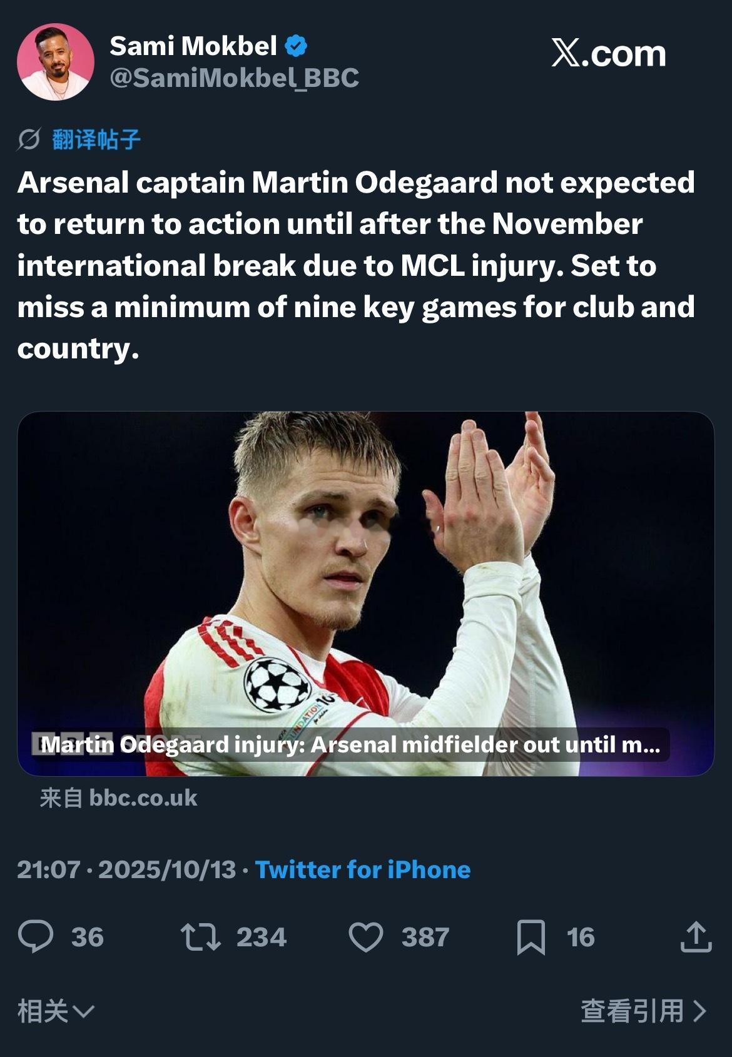Click the article headline caption overlay

350,744
